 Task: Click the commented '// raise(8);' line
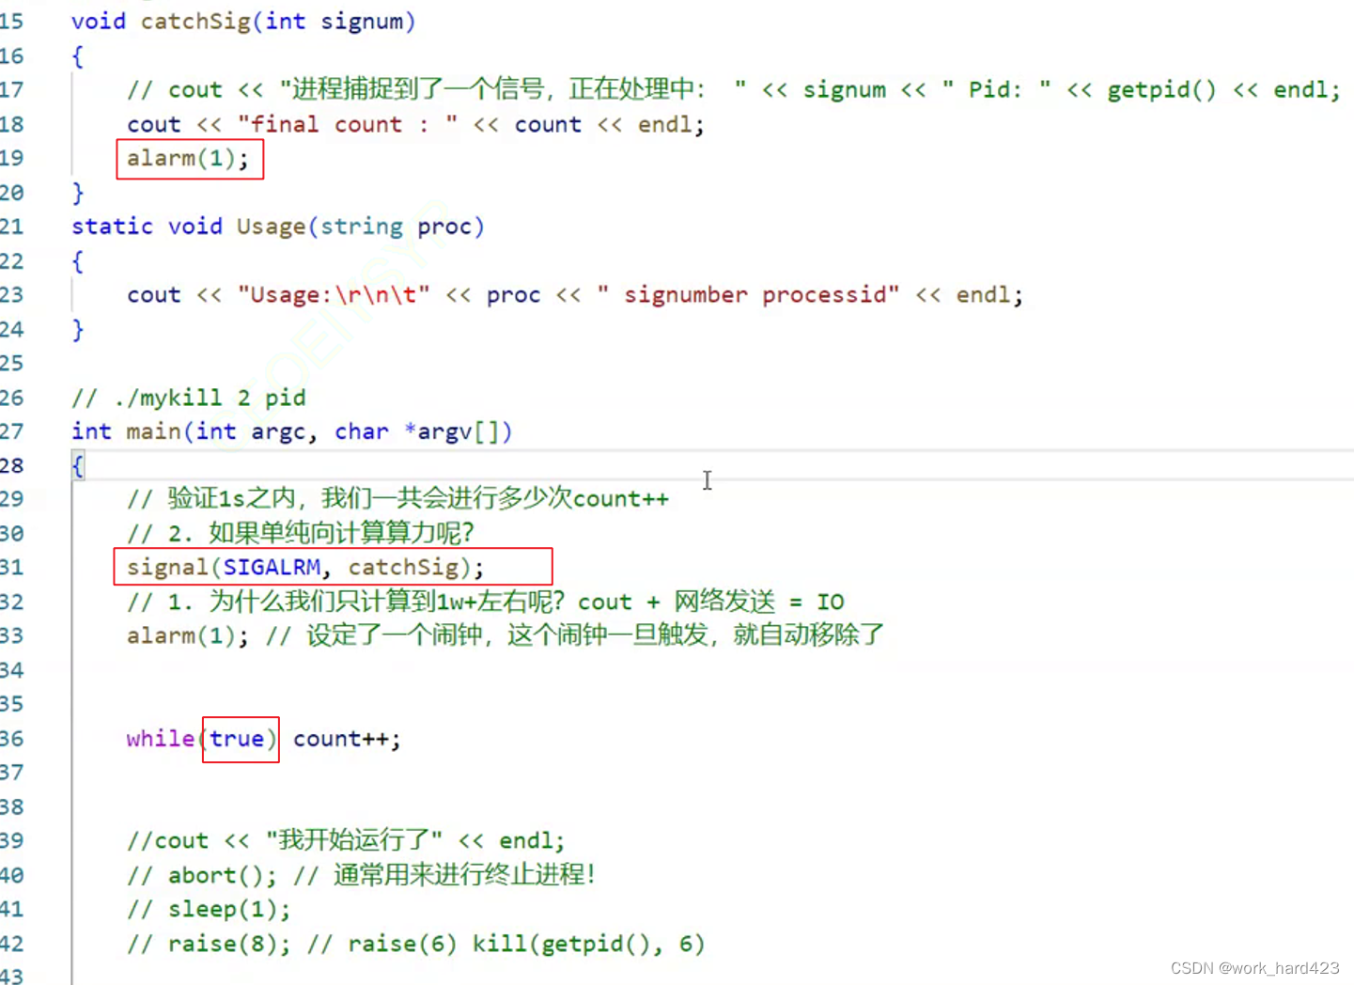point(416,944)
